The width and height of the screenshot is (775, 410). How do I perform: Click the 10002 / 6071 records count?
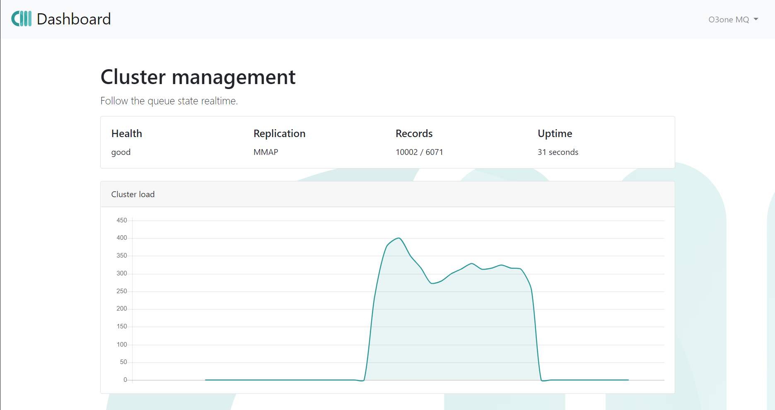click(419, 152)
